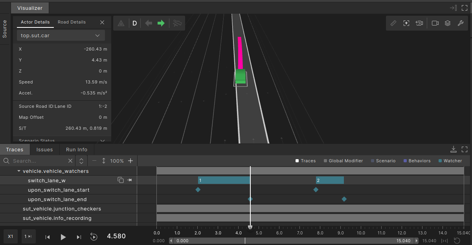Viewport: 472px width, 245px height.
Task: Toggle the Watcher legend filter
Action: 450,161
